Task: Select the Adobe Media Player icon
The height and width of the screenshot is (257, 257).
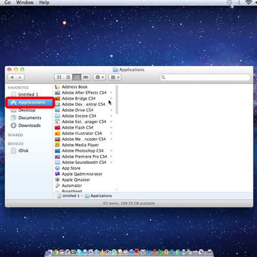Action: pyautogui.click(x=57, y=145)
